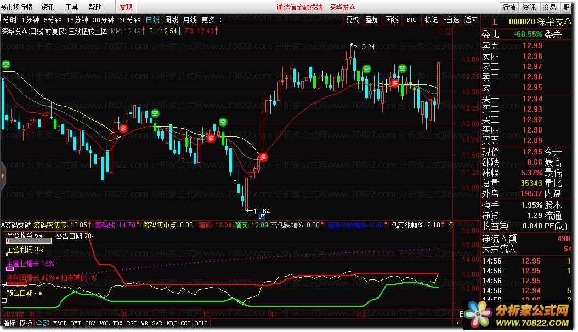Click the 行情 button at top right
578x332 pixels.
pos(509,7)
